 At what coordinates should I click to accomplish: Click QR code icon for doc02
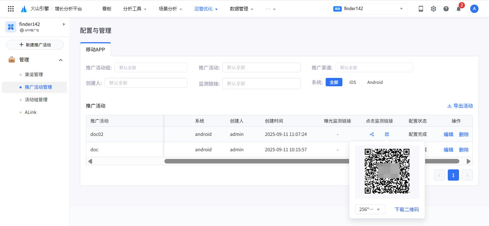[x=387, y=134]
